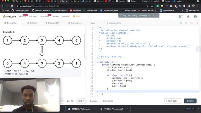Click browser back arrow
Image resolution: width=201 pixels, height=113 pixels.
point(3,6)
